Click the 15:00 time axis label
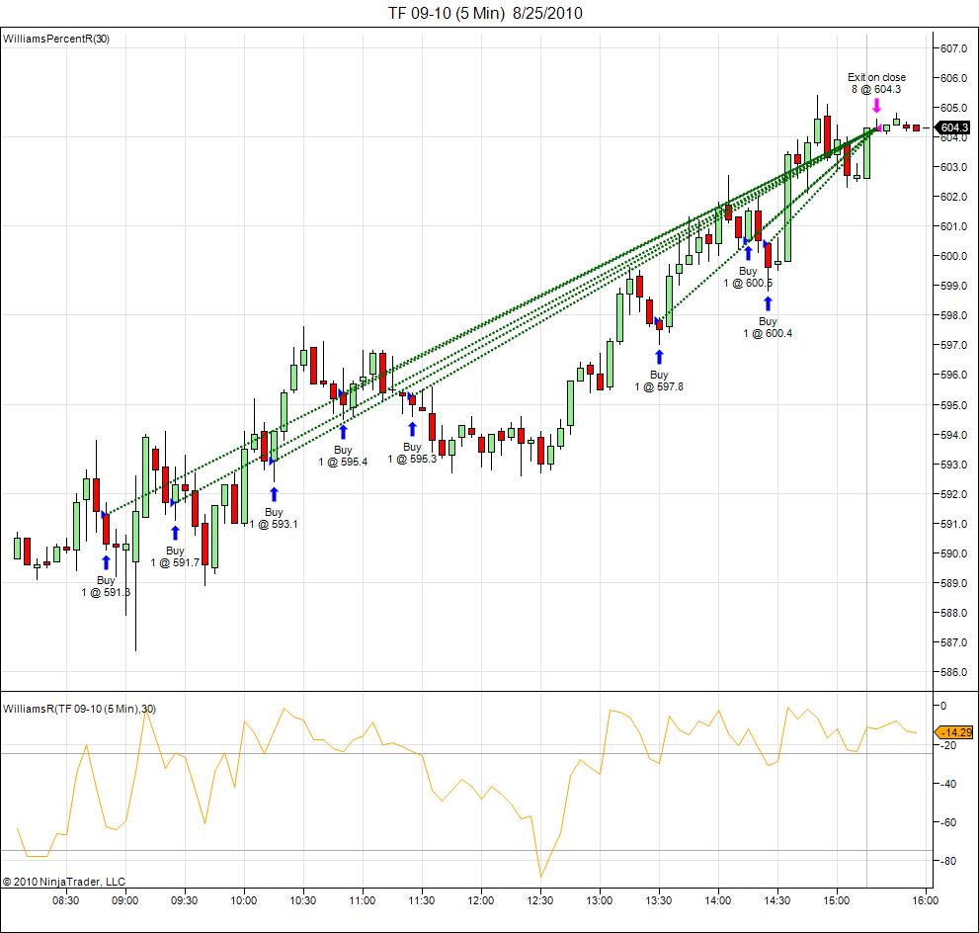This screenshot has width=979, height=933. pyautogui.click(x=837, y=900)
